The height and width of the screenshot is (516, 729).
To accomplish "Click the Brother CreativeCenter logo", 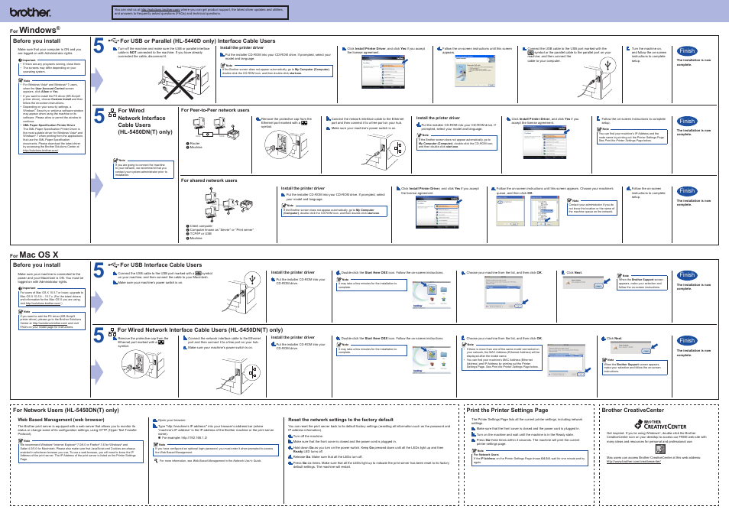I will pyautogui.click(x=660, y=424).
